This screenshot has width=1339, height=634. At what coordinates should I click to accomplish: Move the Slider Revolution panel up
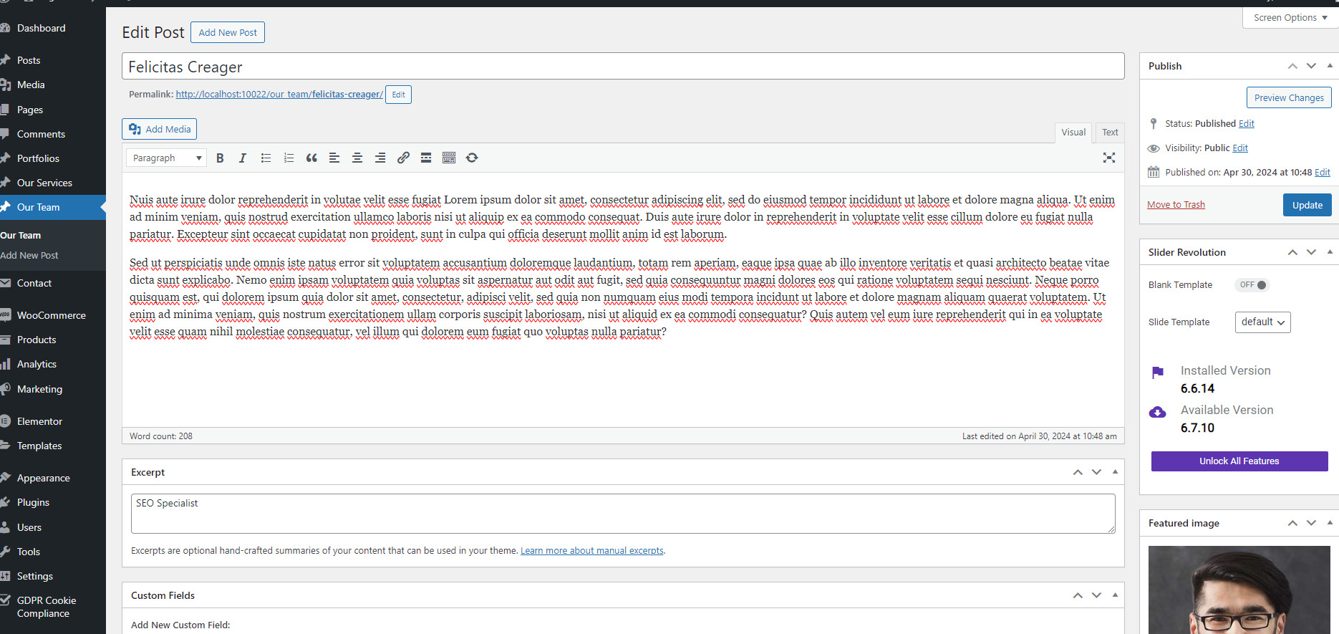pyautogui.click(x=1292, y=252)
